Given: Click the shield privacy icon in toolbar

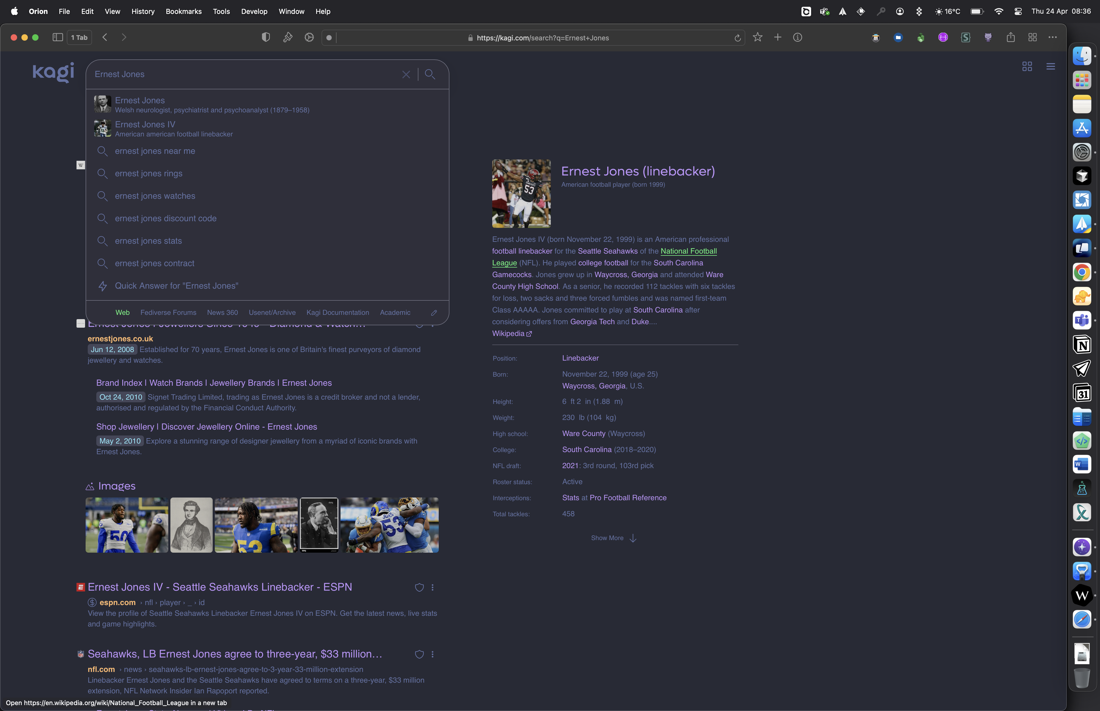Looking at the screenshot, I should pos(265,37).
